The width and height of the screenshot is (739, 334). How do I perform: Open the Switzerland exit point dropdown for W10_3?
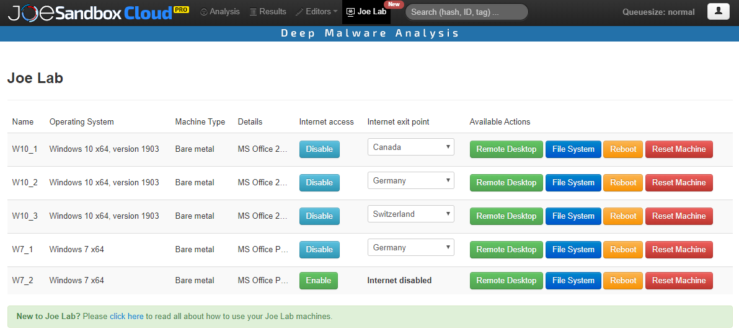[411, 214]
